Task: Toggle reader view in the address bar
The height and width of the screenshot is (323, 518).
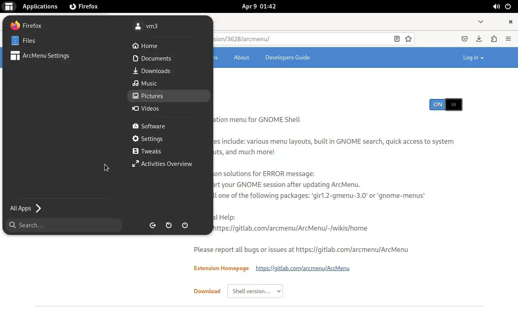Action: 397,39
